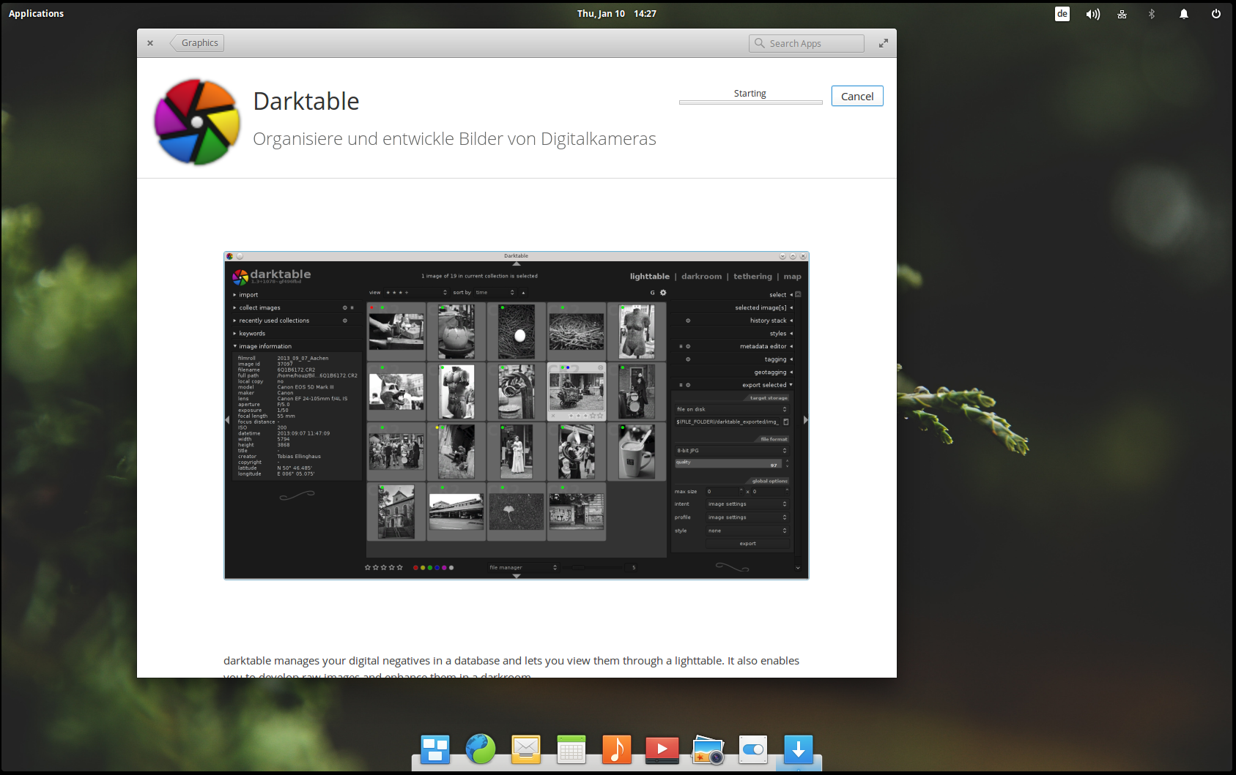Open the power session menu

pyautogui.click(x=1215, y=14)
